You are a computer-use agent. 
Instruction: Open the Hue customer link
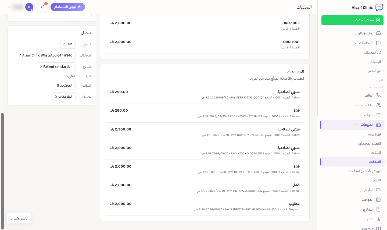point(68,44)
